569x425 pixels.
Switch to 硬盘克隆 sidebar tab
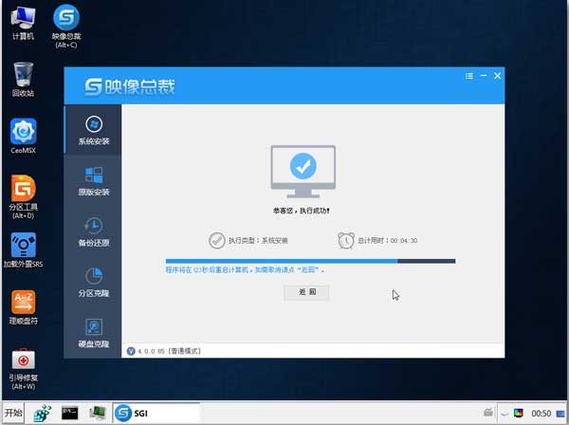pyautogui.click(x=94, y=333)
